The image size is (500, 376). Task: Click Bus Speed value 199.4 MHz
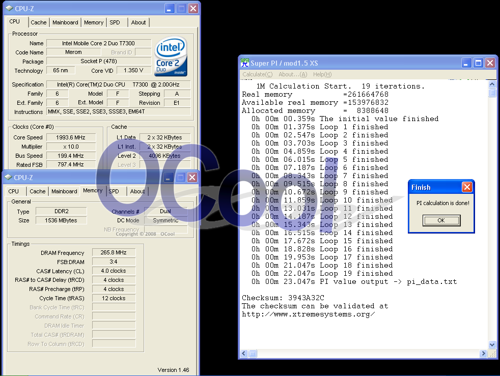point(71,156)
